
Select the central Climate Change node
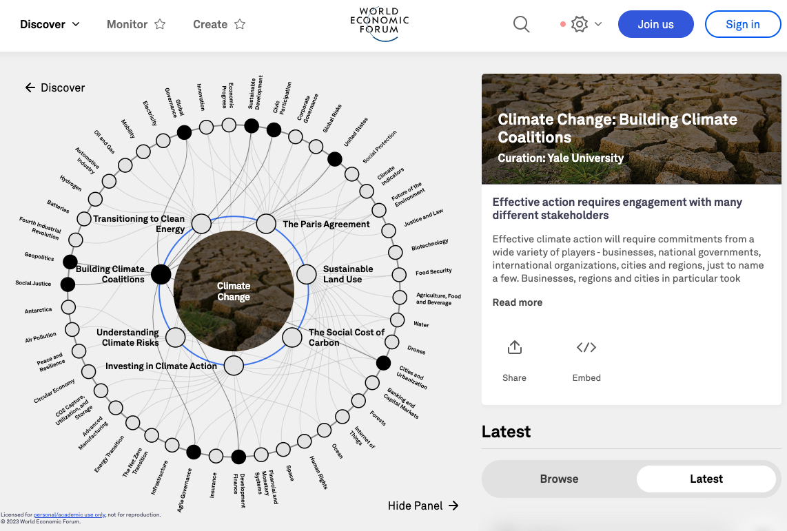pos(234,291)
